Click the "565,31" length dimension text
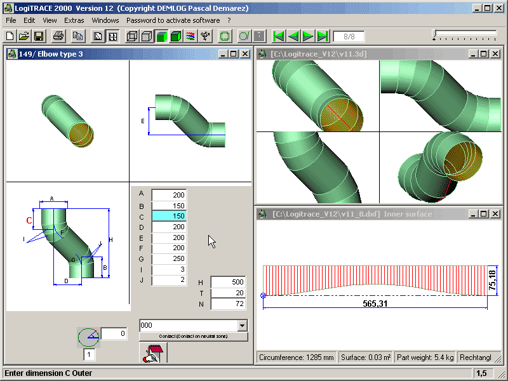508x381 pixels. pos(375,304)
